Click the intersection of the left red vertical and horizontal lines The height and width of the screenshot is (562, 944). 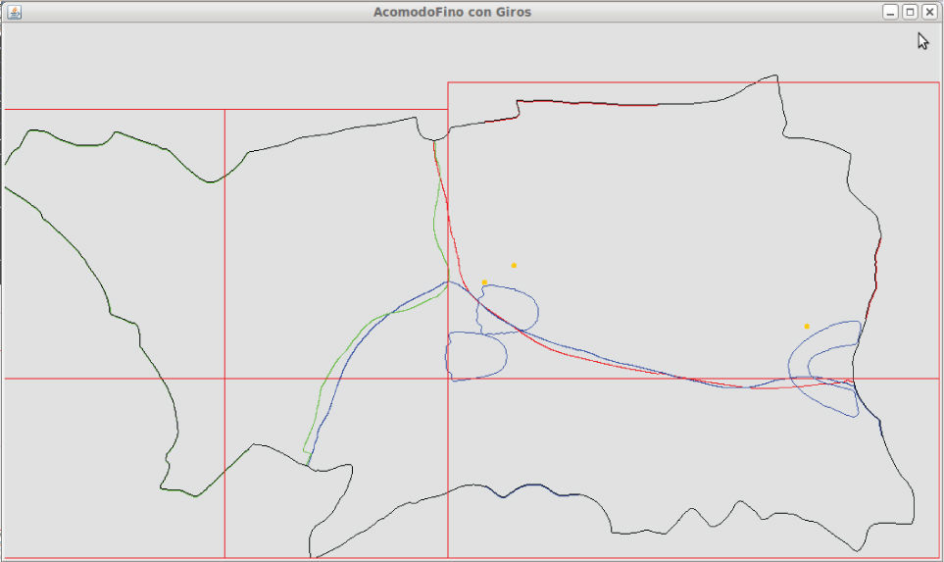pos(224,378)
